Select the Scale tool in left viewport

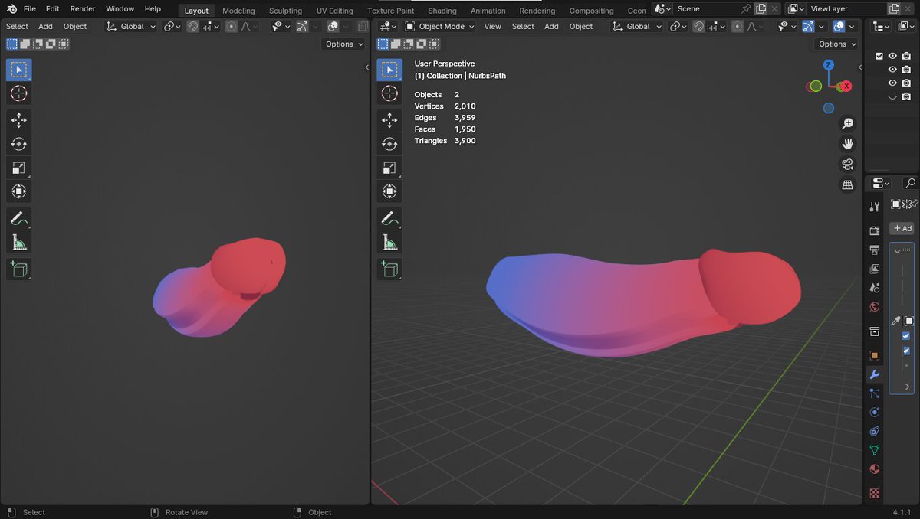19,168
